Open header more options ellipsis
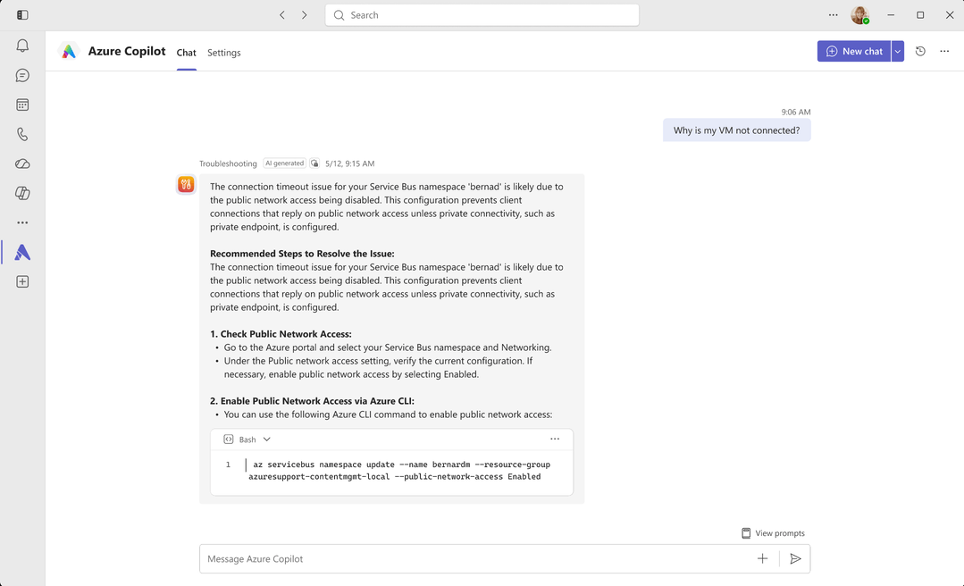Viewport: 964px width, 586px height. click(x=944, y=51)
